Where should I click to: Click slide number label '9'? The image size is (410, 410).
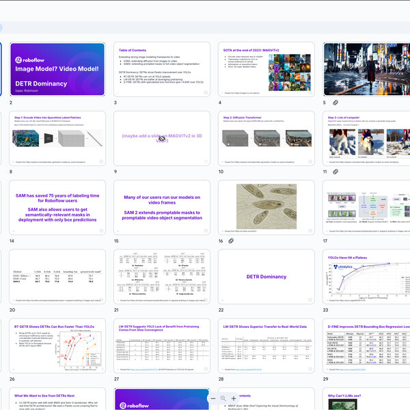(x=115, y=172)
